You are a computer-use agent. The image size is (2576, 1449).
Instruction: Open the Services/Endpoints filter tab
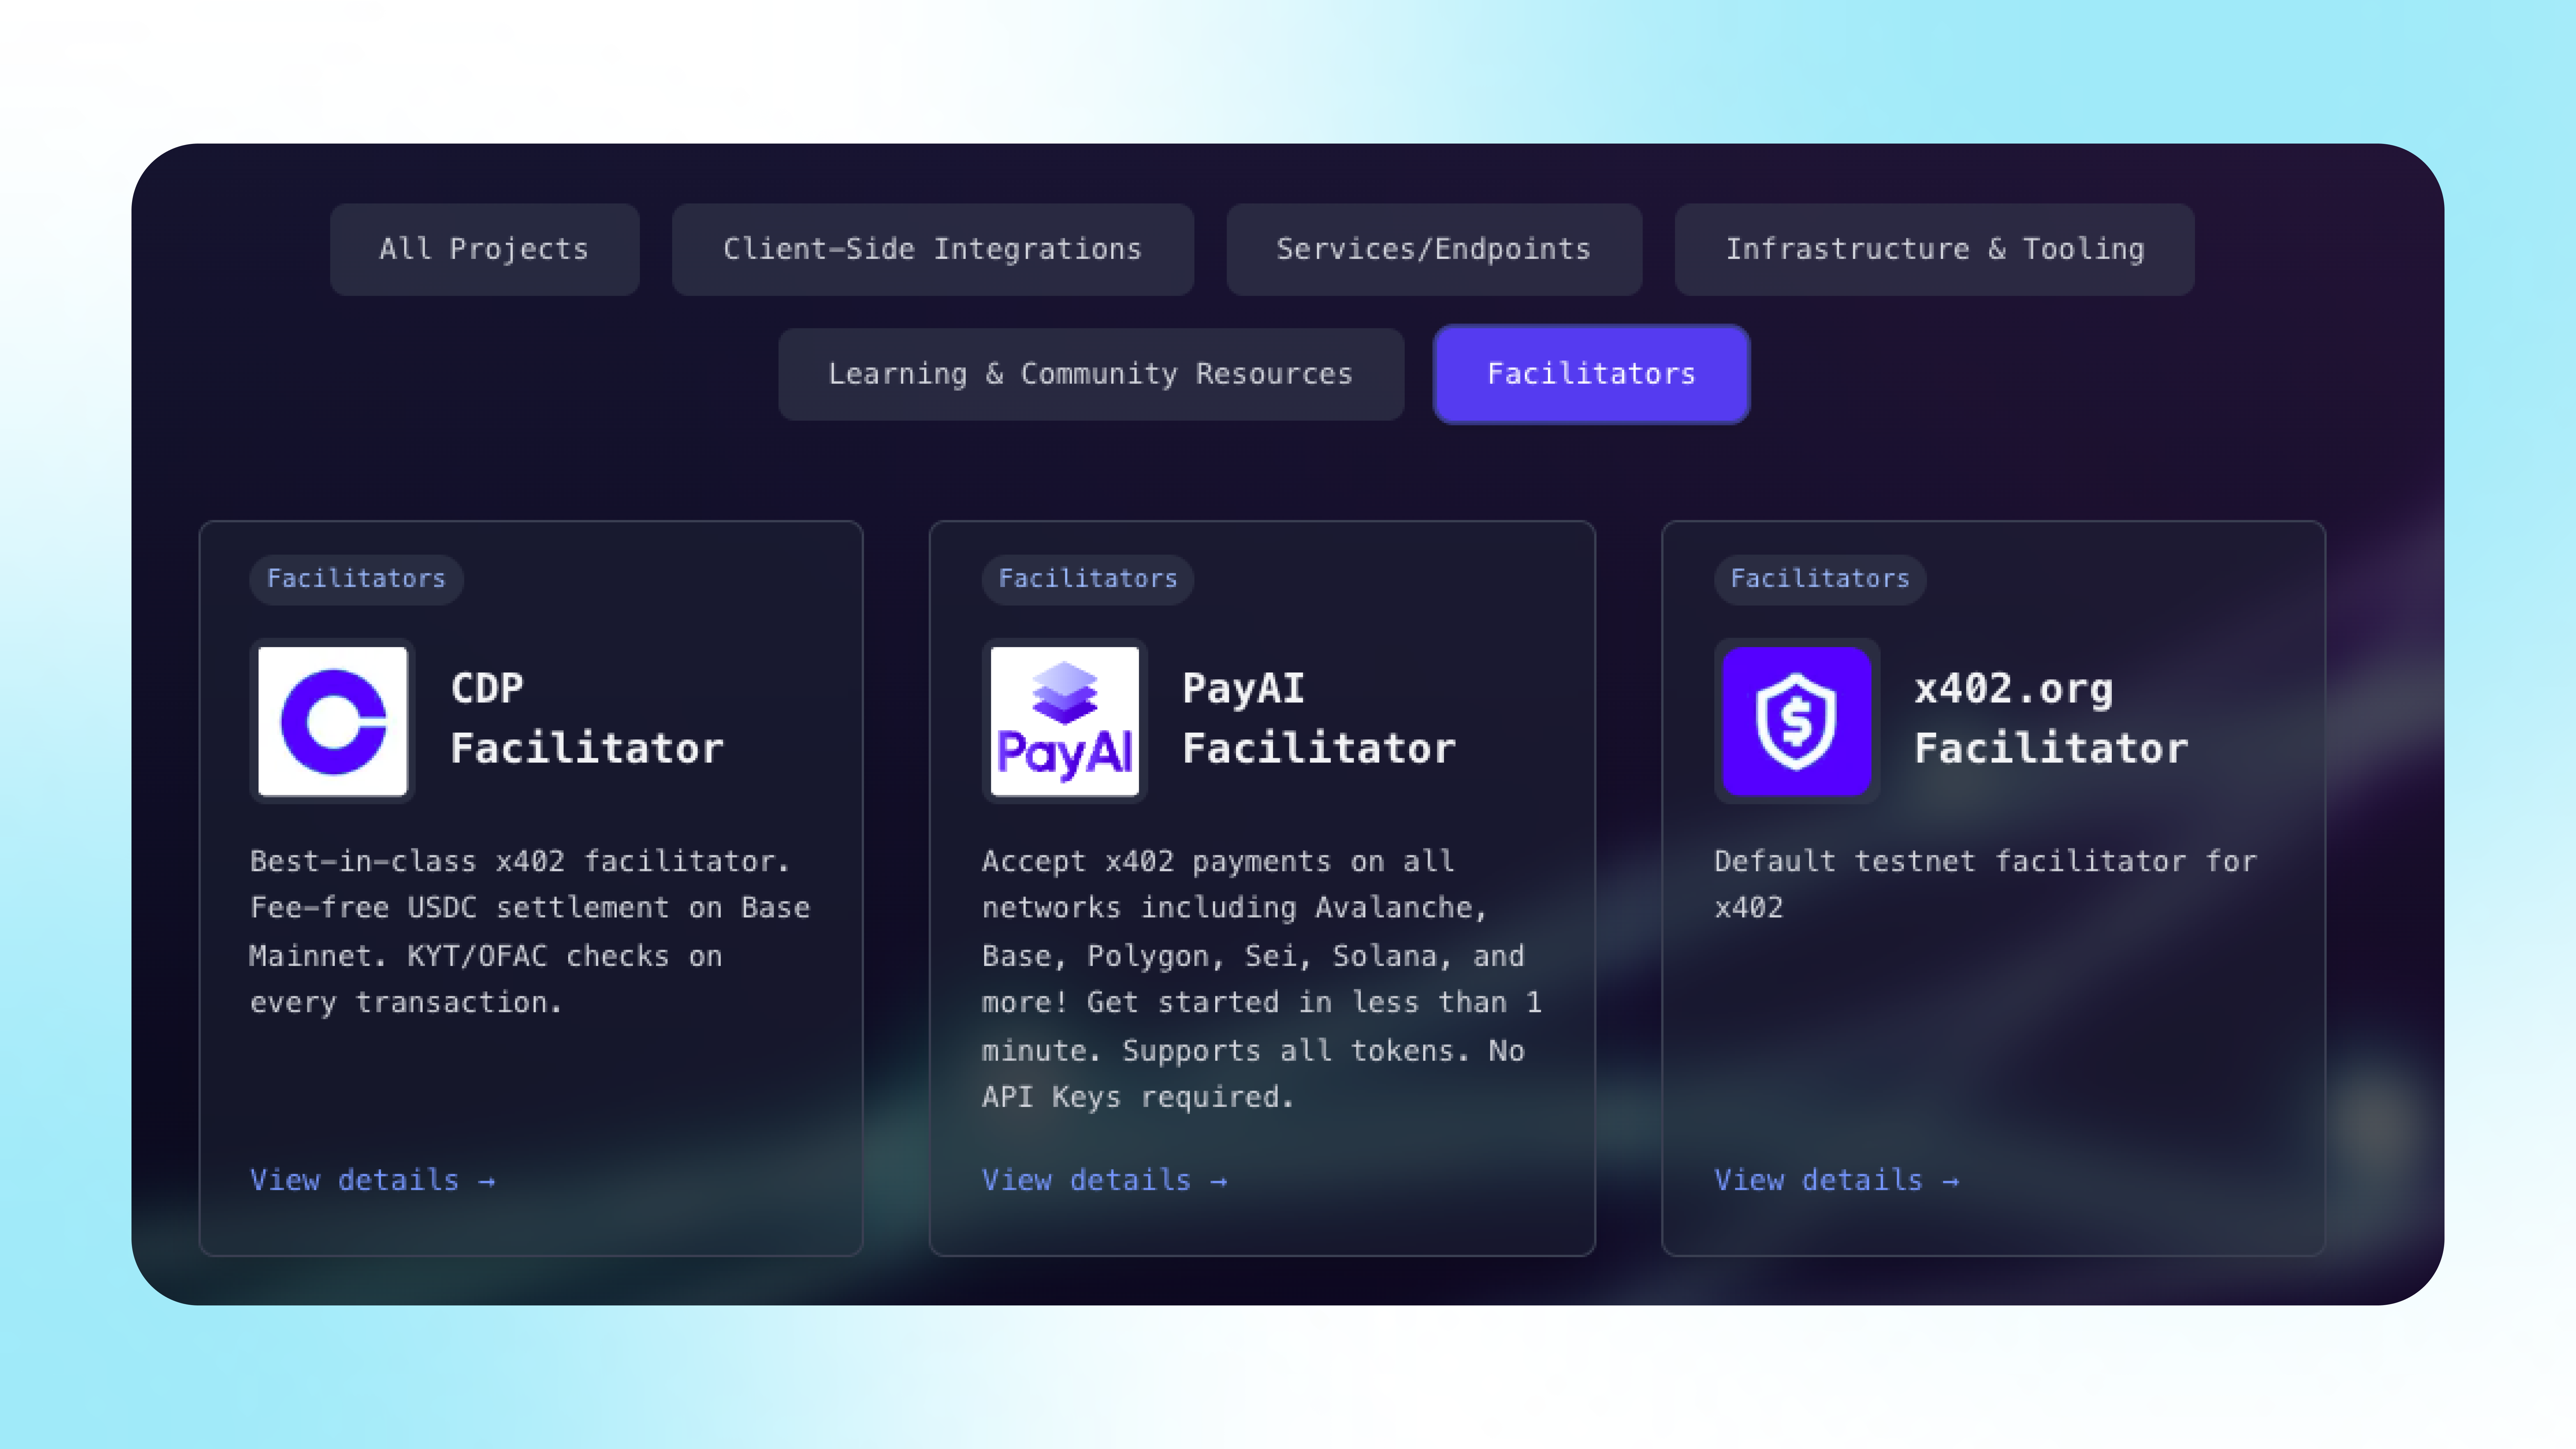point(1433,249)
